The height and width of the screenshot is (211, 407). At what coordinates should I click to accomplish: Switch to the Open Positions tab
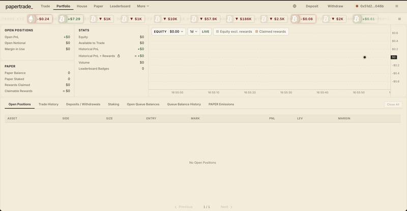click(20, 104)
